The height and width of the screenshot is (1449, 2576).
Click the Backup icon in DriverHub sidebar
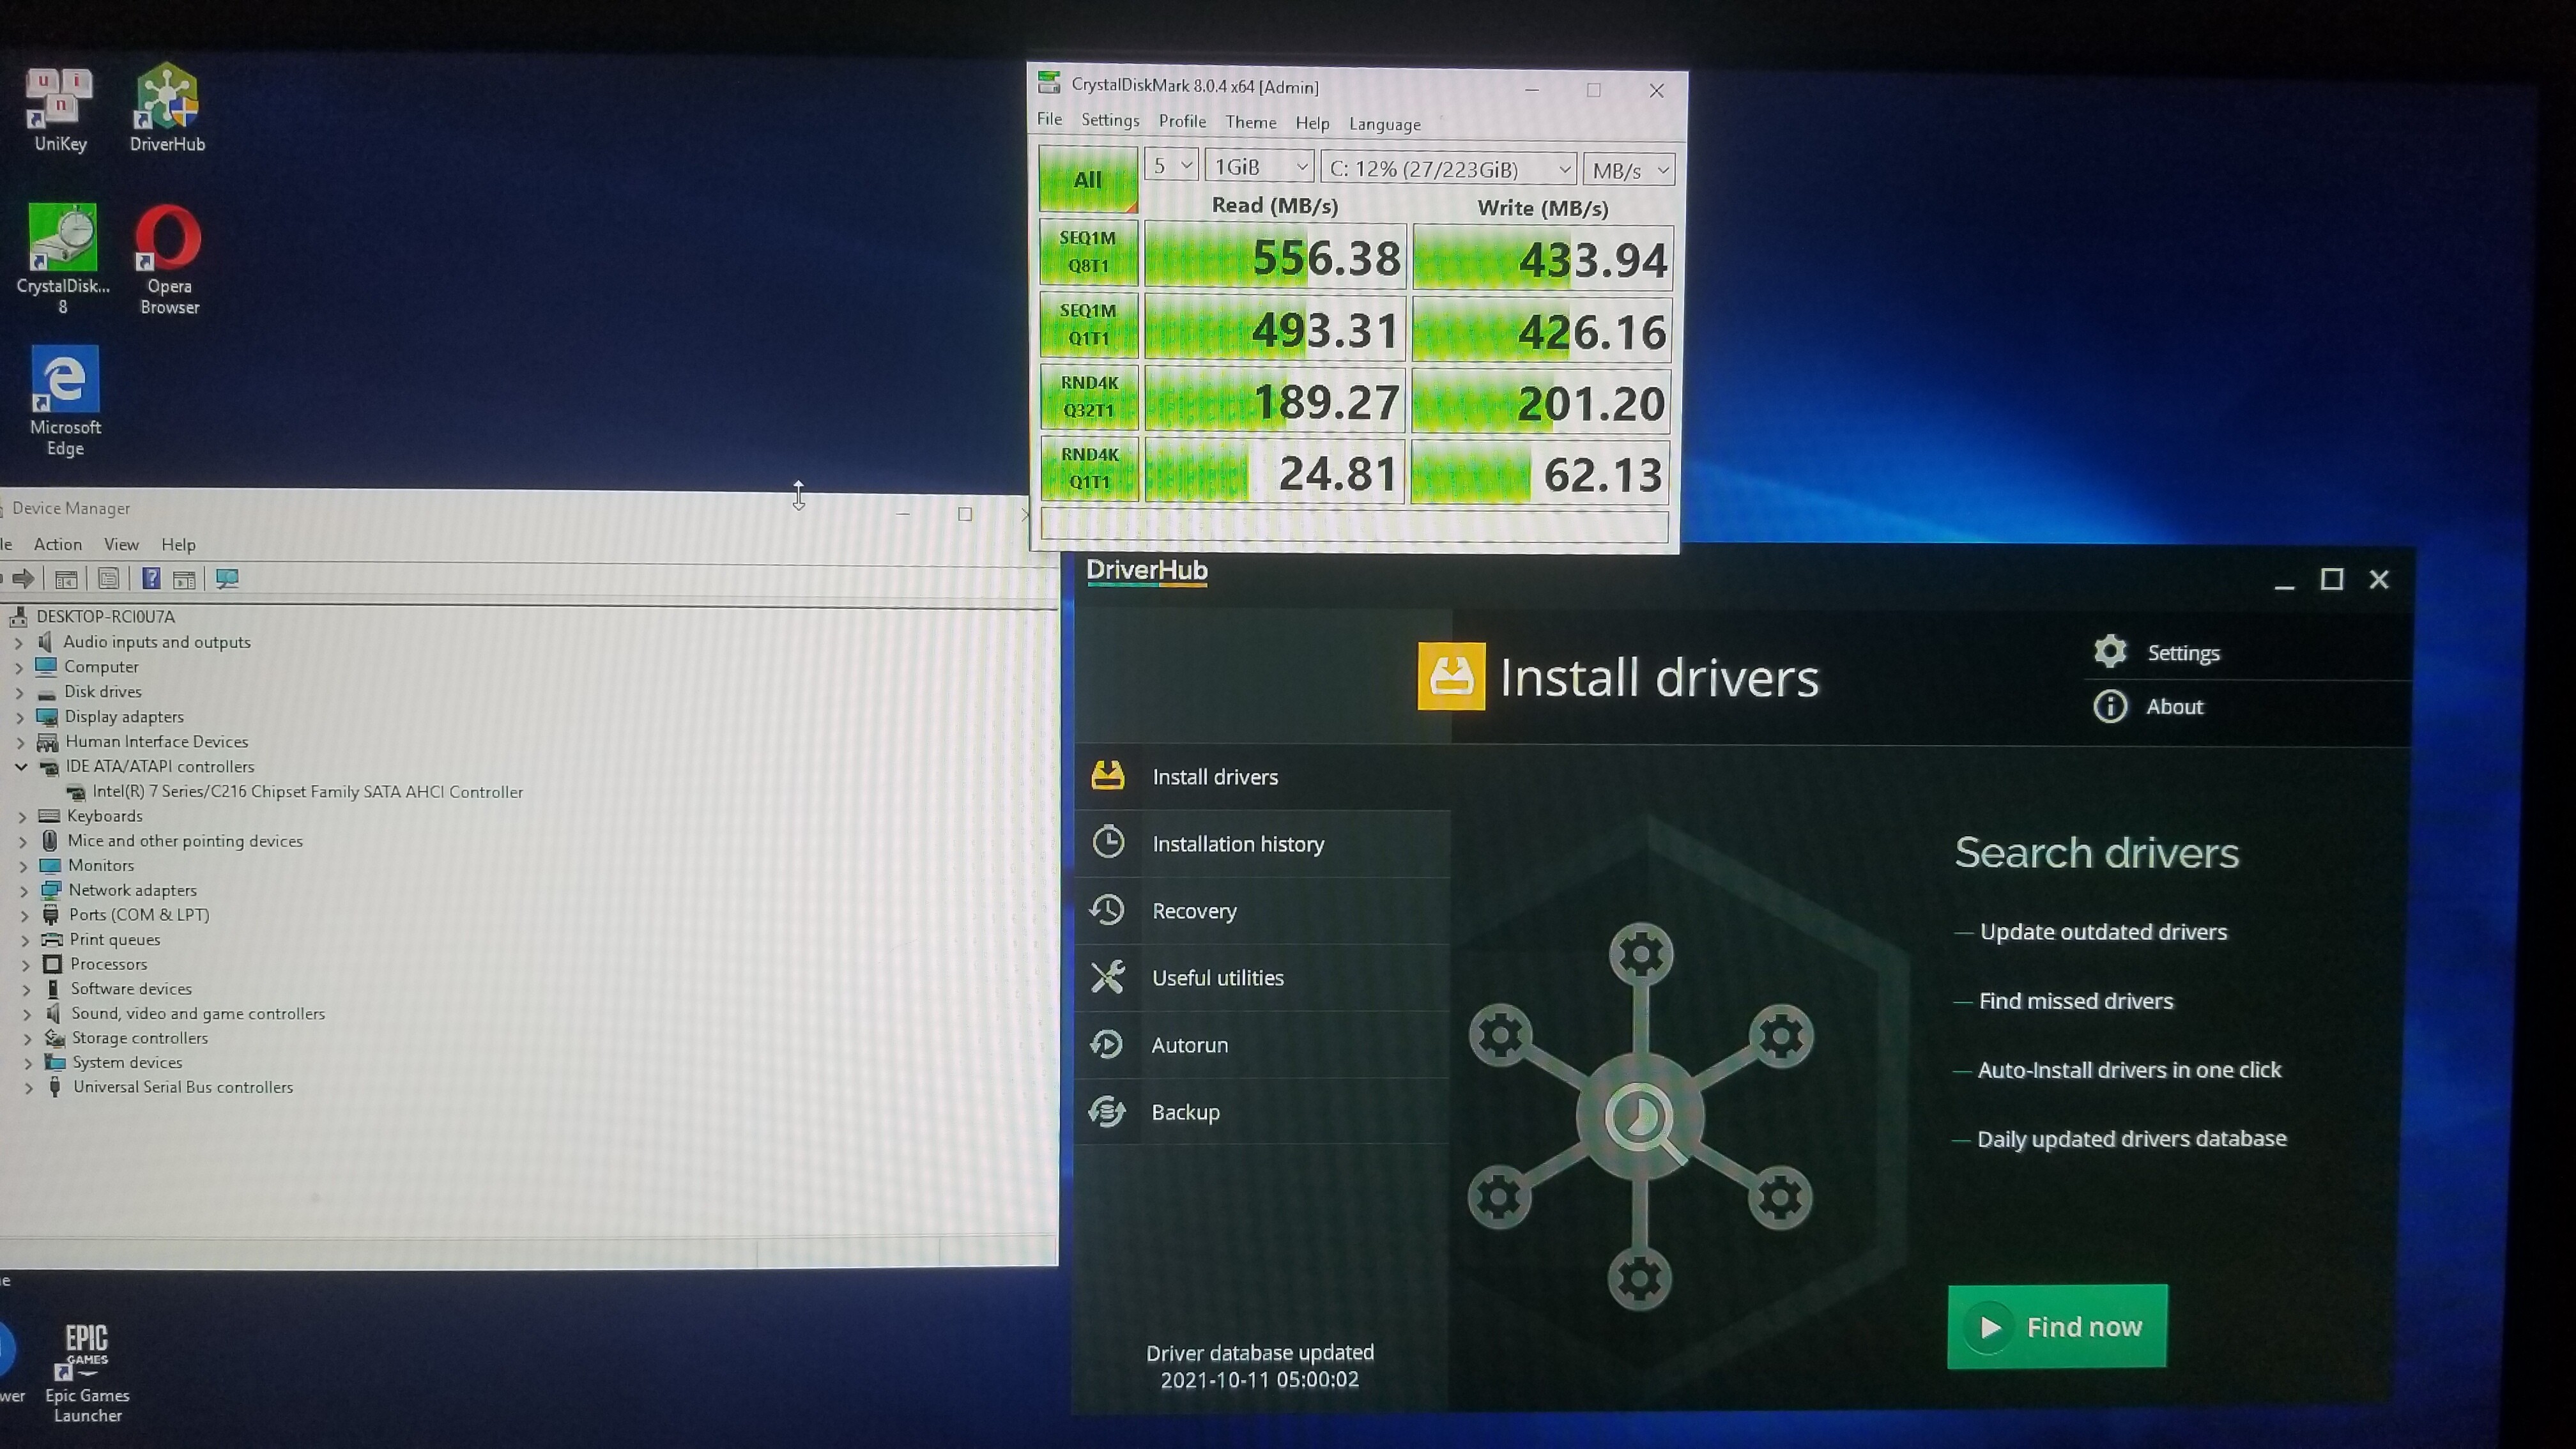[x=1107, y=1111]
